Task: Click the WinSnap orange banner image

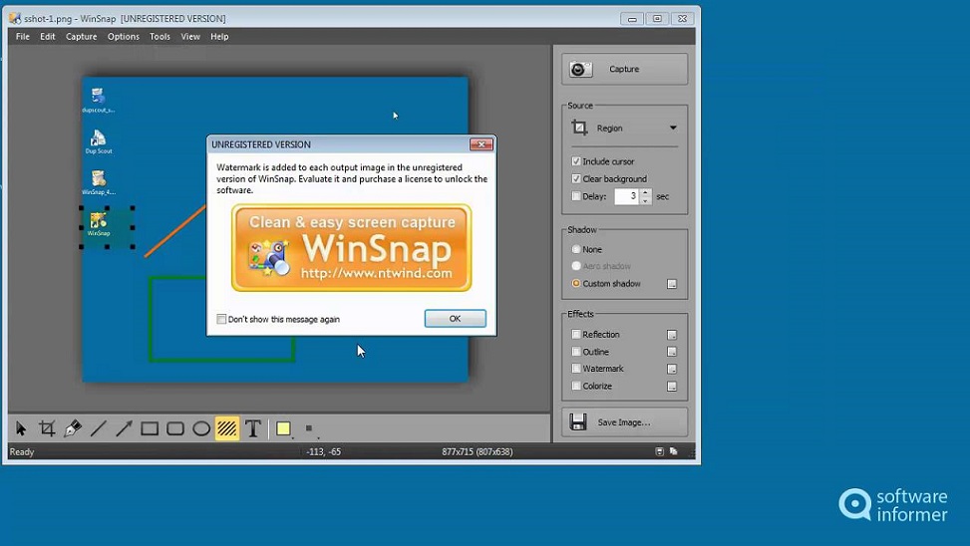Action: (351, 248)
